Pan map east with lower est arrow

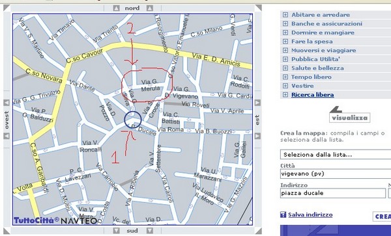257,136
